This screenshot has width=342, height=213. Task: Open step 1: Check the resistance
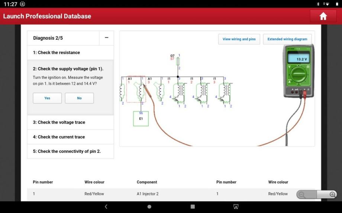pos(71,52)
